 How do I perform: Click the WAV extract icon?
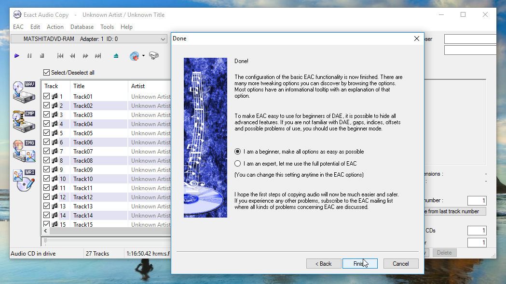coord(24,92)
